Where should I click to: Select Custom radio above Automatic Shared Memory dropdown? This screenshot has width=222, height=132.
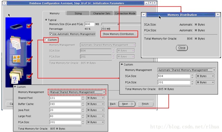[122, 64]
